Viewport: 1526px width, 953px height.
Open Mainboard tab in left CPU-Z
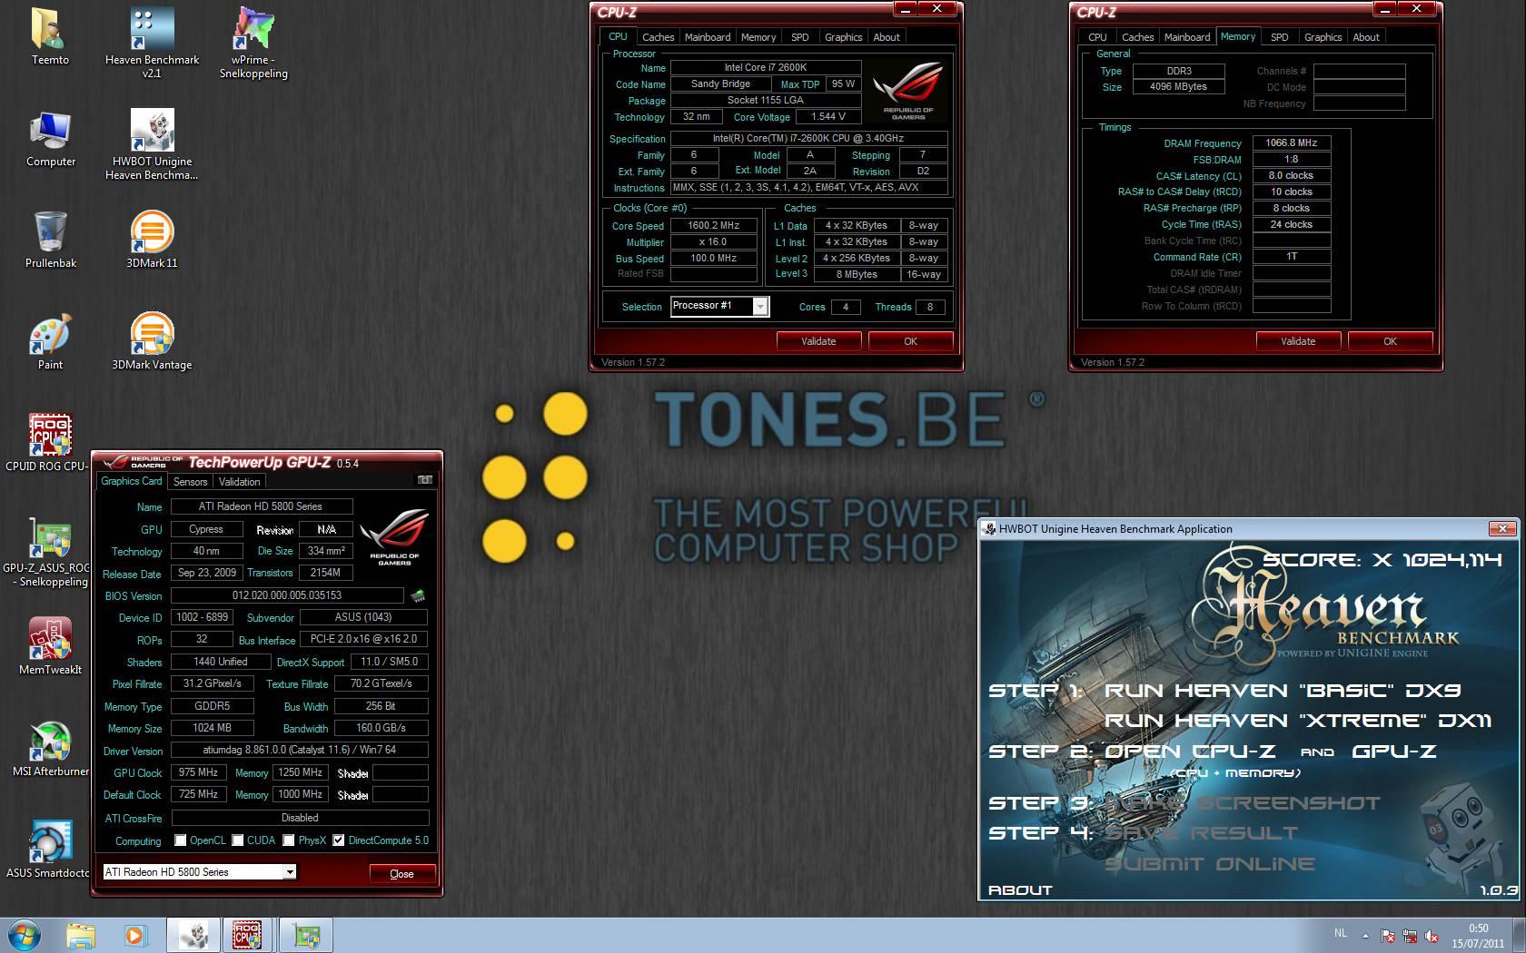point(708,37)
